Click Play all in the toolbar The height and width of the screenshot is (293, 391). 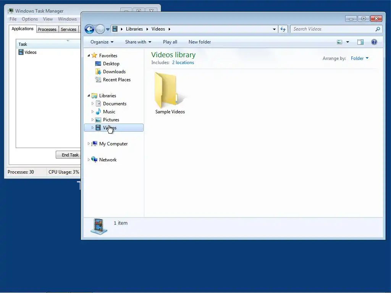point(170,42)
